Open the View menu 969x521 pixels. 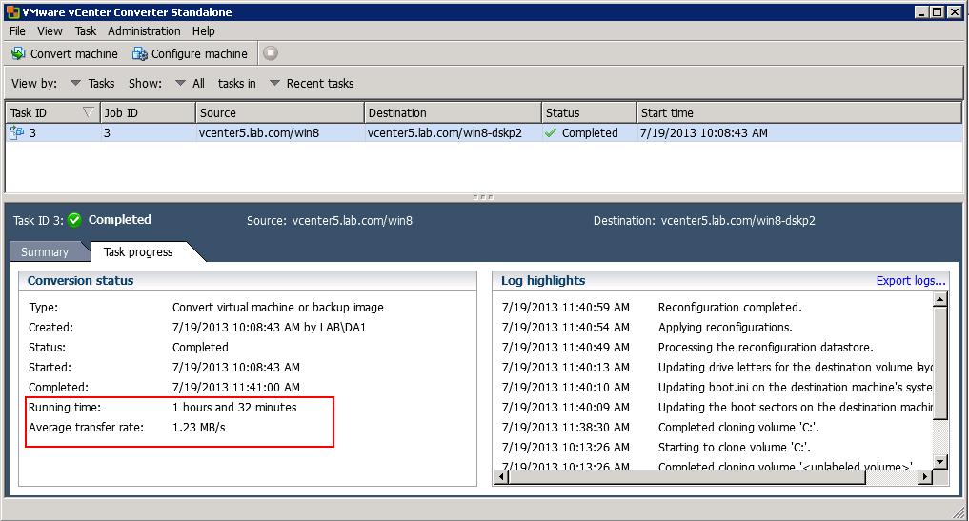coord(50,30)
